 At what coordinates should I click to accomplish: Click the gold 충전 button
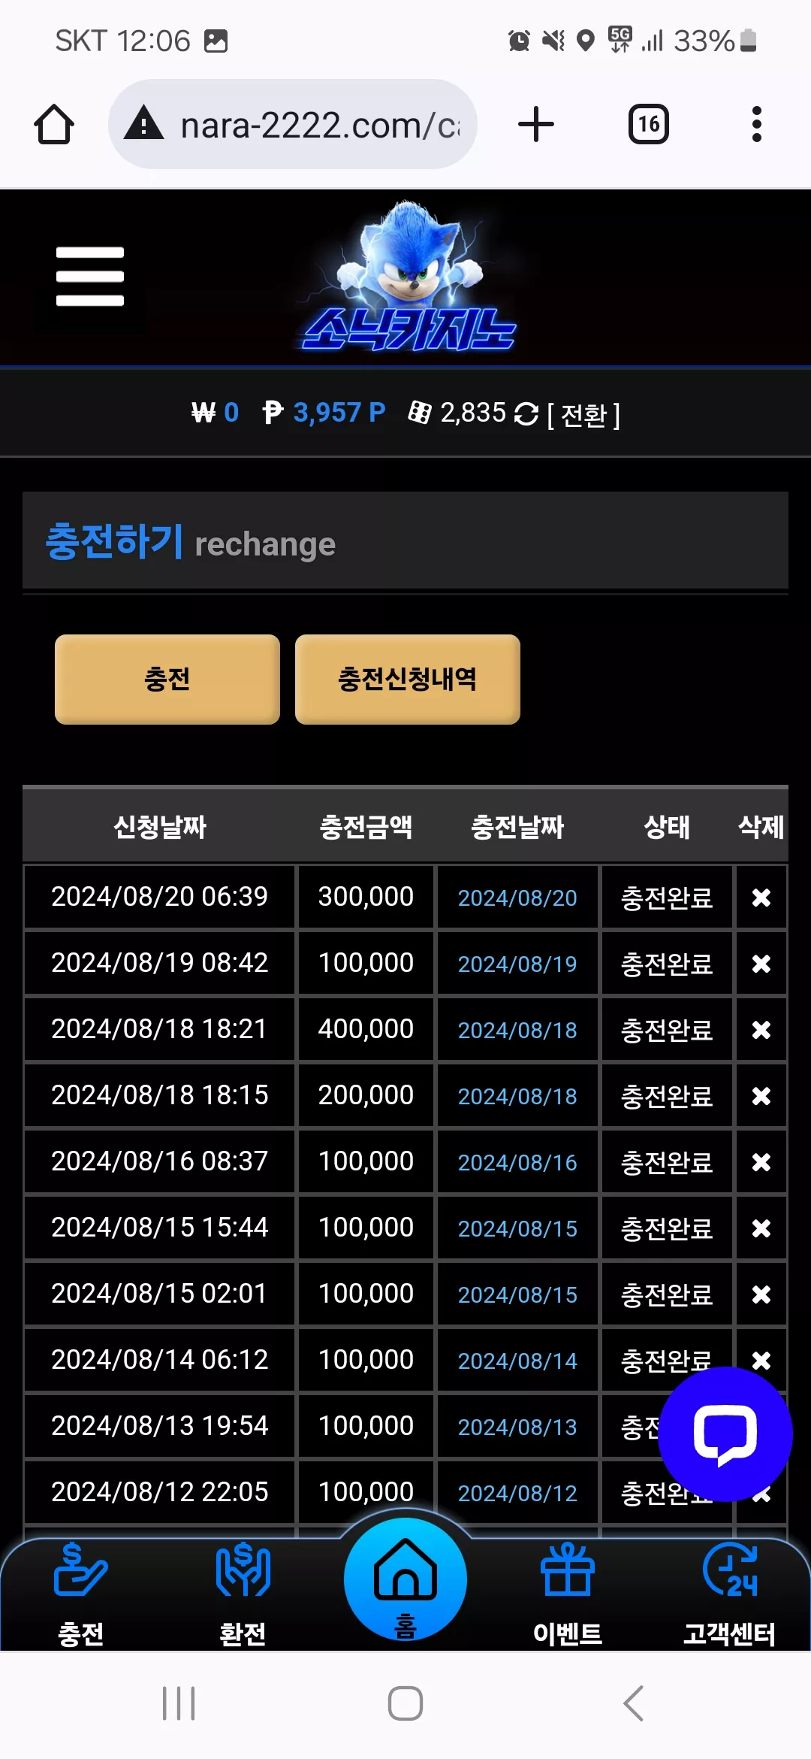coord(167,680)
